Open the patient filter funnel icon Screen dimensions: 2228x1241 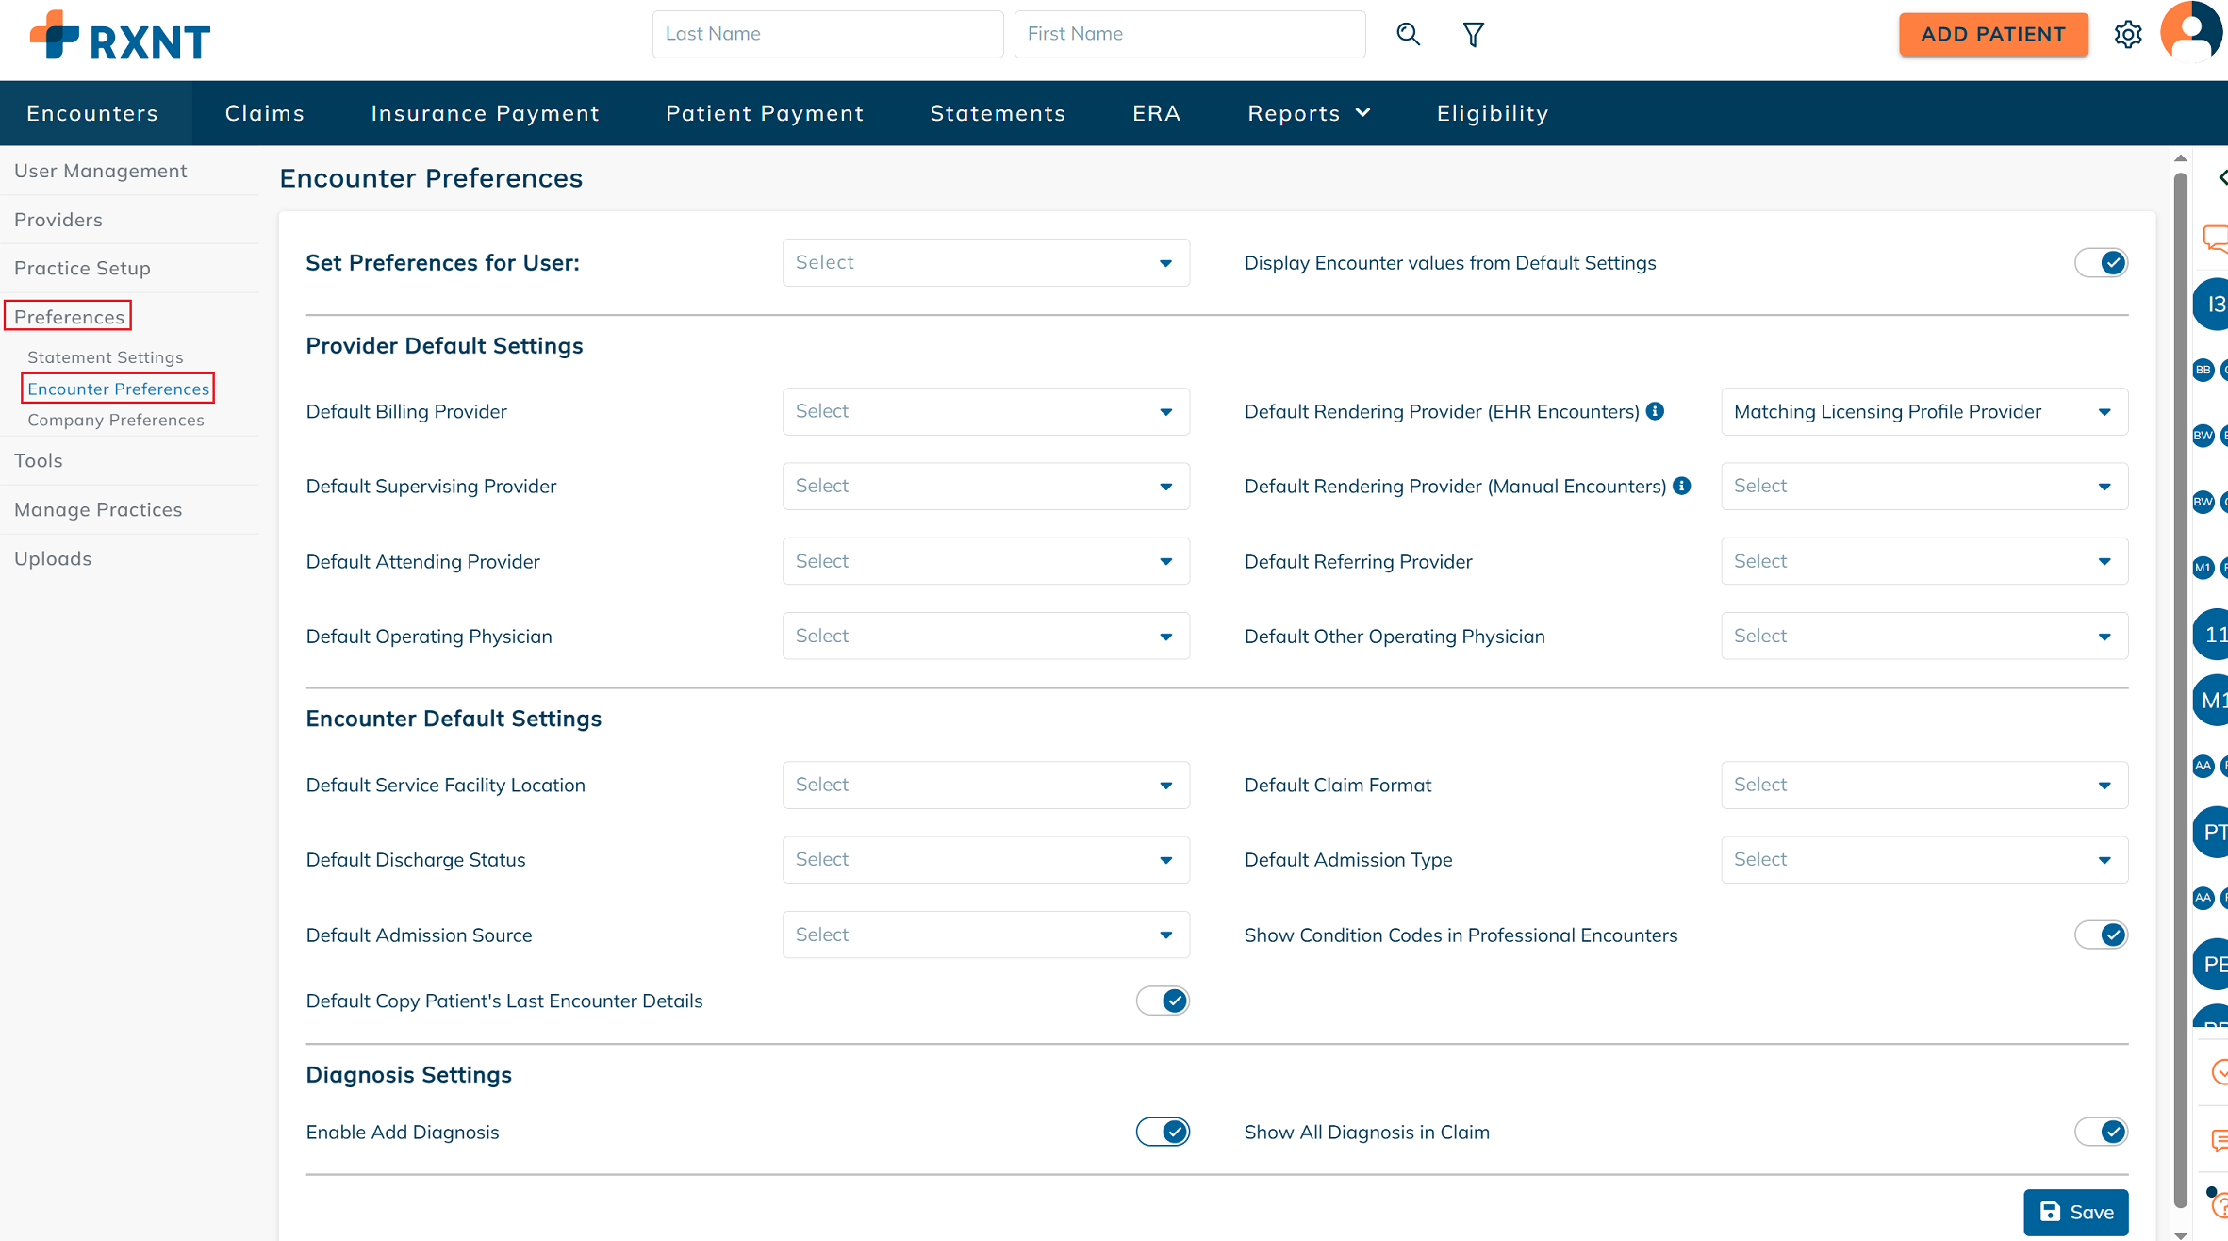tap(1473, 35)
